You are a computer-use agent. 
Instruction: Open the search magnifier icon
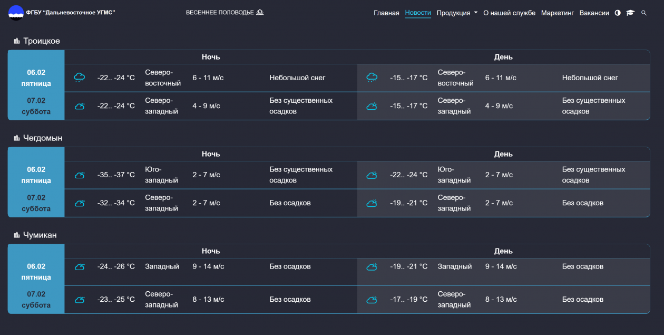644,13
